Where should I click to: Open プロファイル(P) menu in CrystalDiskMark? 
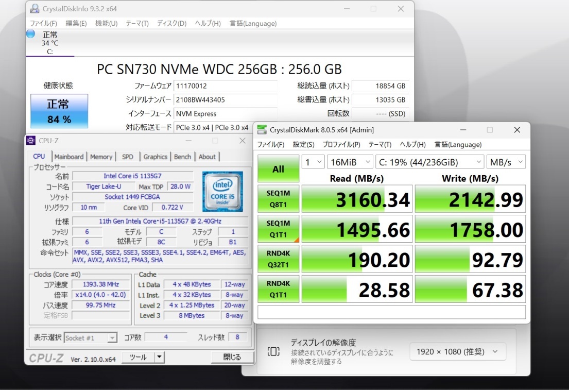341,145
